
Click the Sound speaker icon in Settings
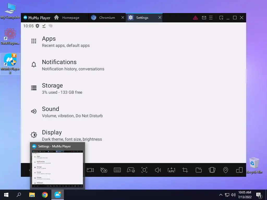tap(34, 111)
